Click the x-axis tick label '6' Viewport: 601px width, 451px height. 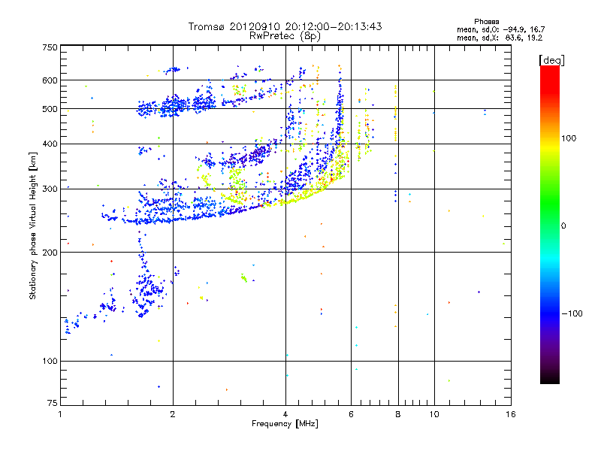click(x=351, y=414)
